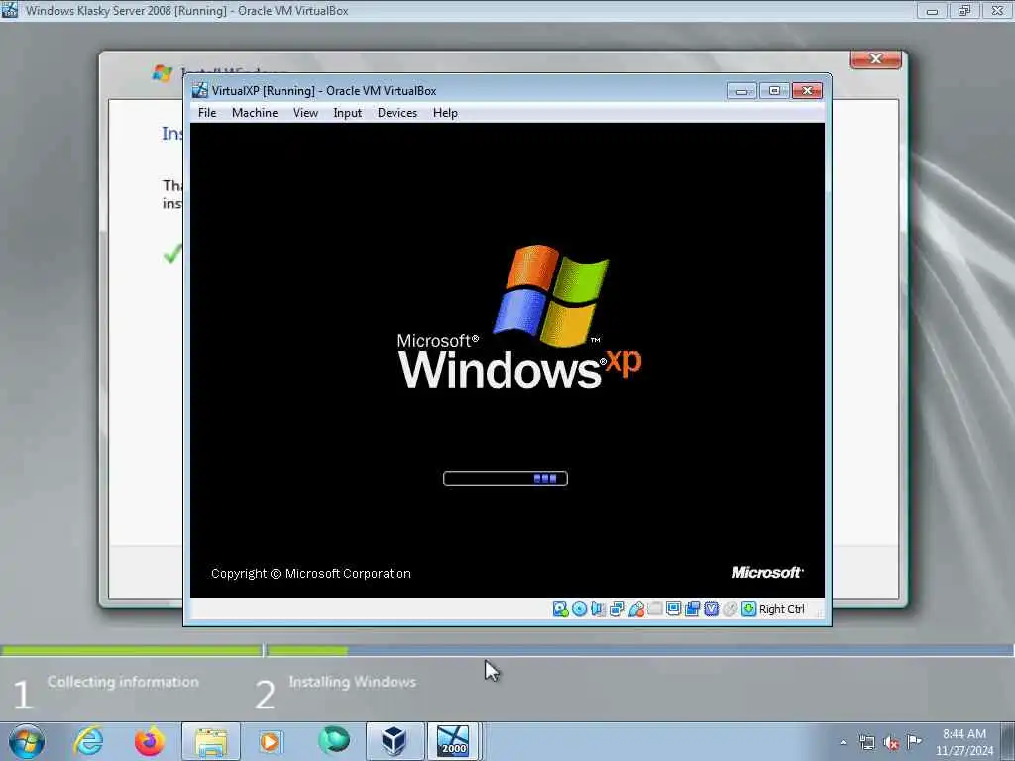Switch to VirtualBox Manager taskbar button
The width and height of the screenshot is (1015, 761).
(x=395, y=741)
